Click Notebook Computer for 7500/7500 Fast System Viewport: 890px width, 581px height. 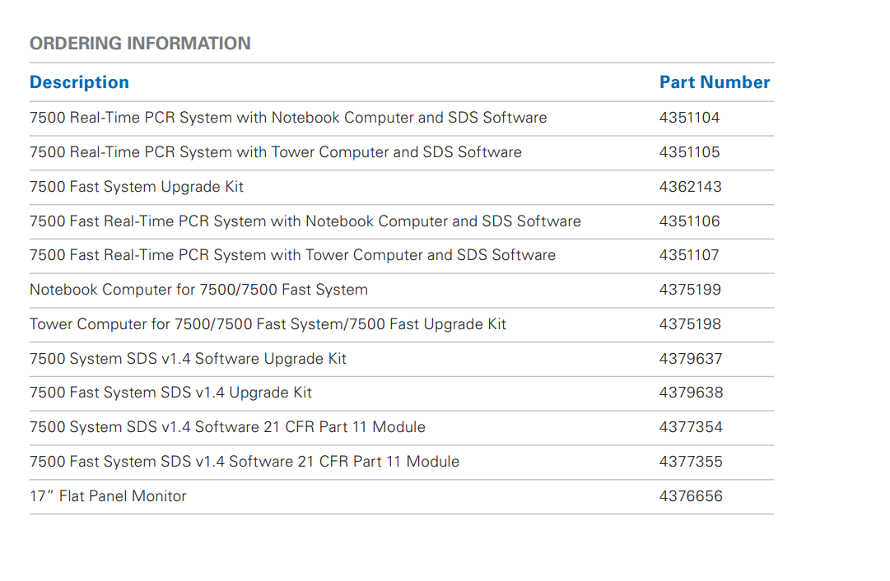198,290
